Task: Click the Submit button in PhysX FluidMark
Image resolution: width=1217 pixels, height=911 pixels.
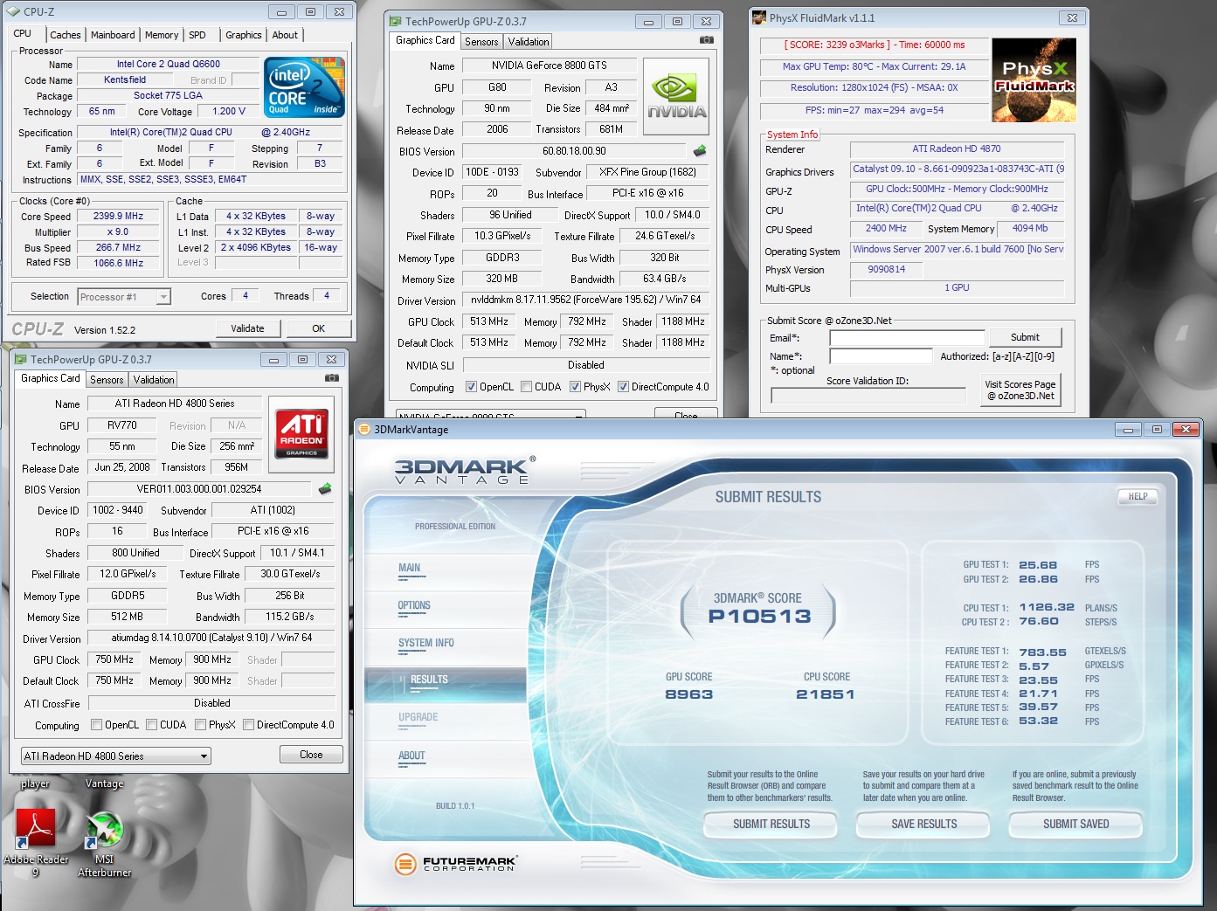Action: point(1025,337)
